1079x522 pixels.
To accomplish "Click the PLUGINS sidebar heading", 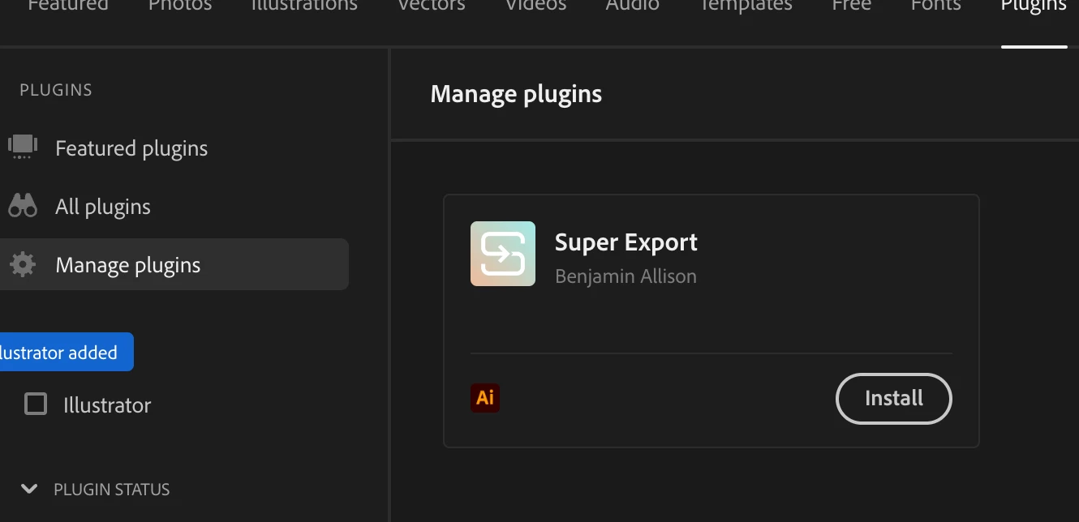I will (x=56, y=90).
